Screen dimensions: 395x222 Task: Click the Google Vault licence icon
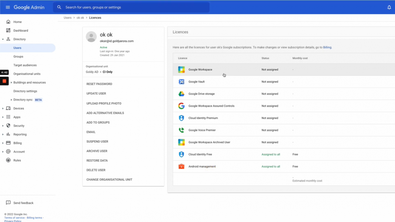181,82
